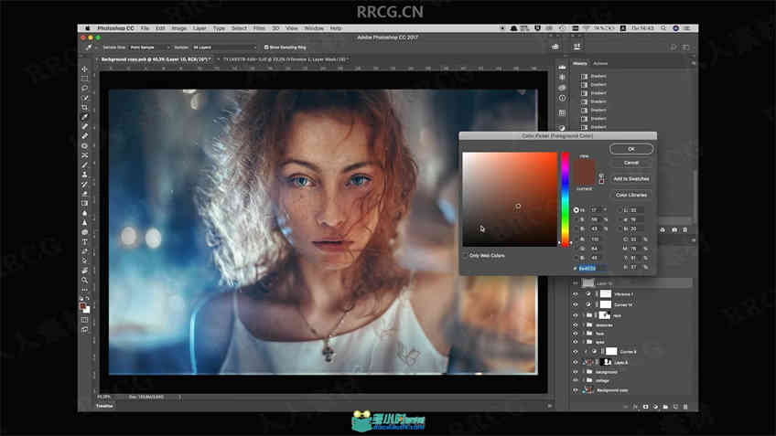Open the Sample Size dropdown
The height and width of the screenshot is (436, 776).
pos(149,48)
